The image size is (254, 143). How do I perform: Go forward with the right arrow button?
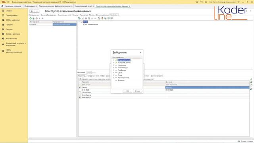point(37,11)
